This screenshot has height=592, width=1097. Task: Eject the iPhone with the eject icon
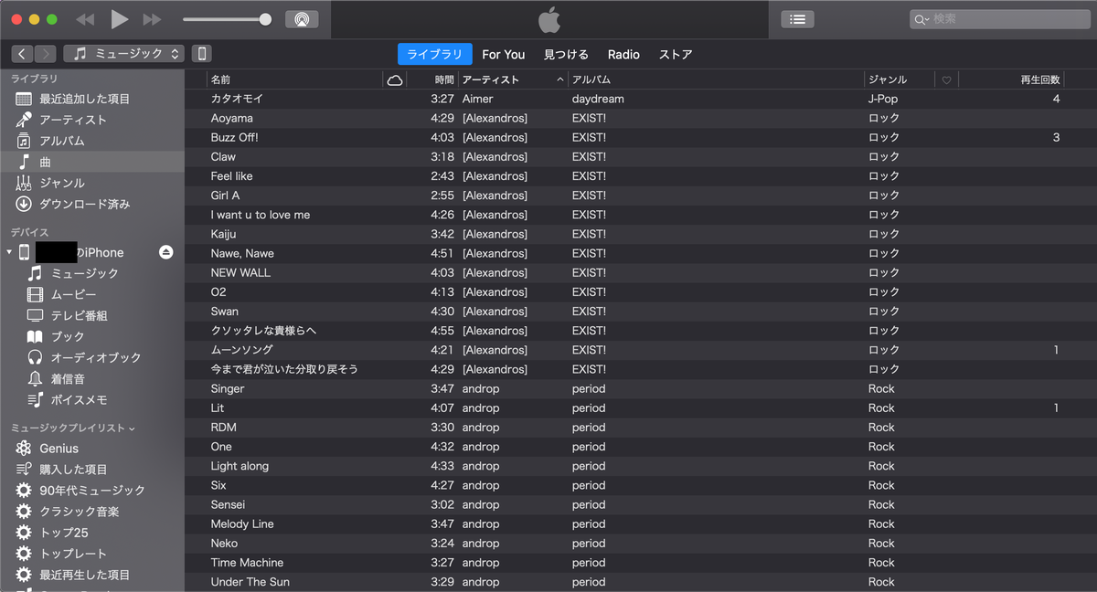point(165,252)
